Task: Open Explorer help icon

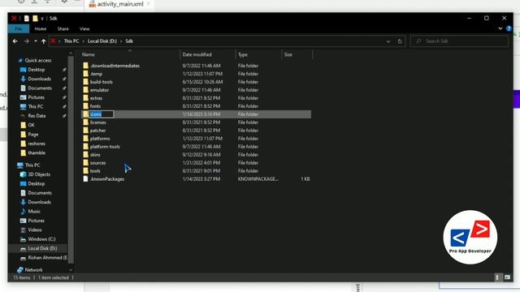Action: pos(509,29)
